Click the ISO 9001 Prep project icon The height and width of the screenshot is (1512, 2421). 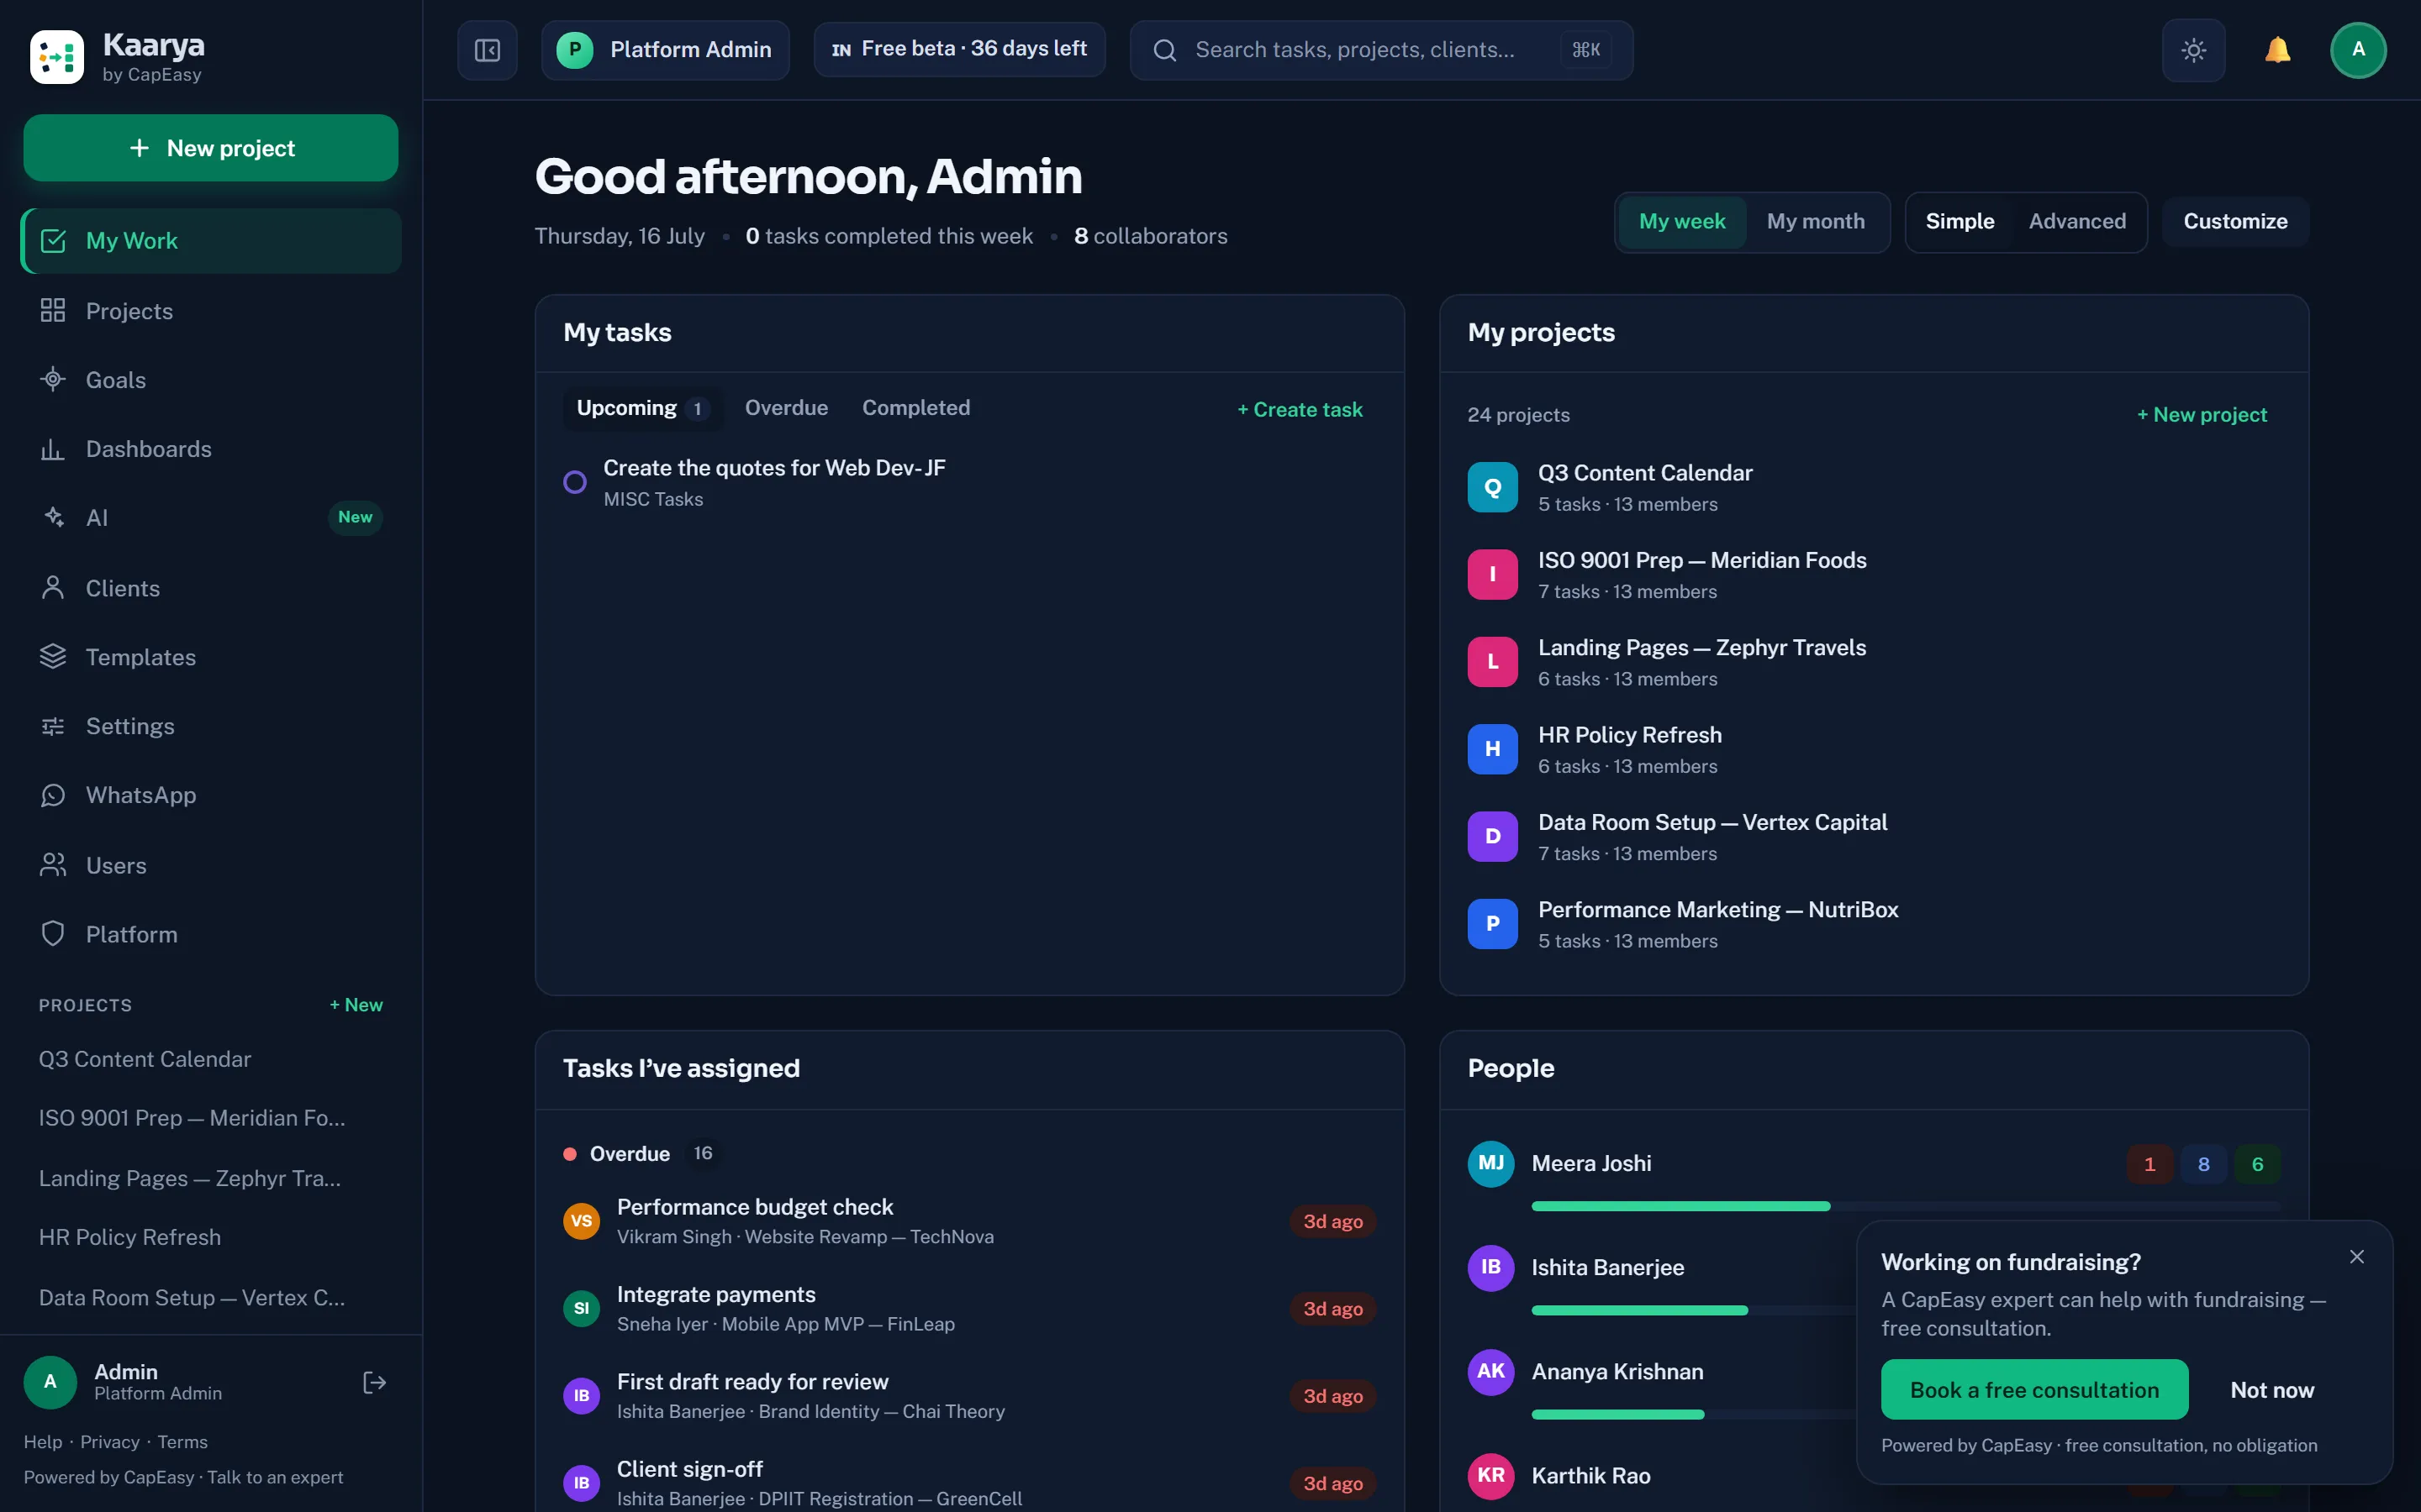[1493, 574]
